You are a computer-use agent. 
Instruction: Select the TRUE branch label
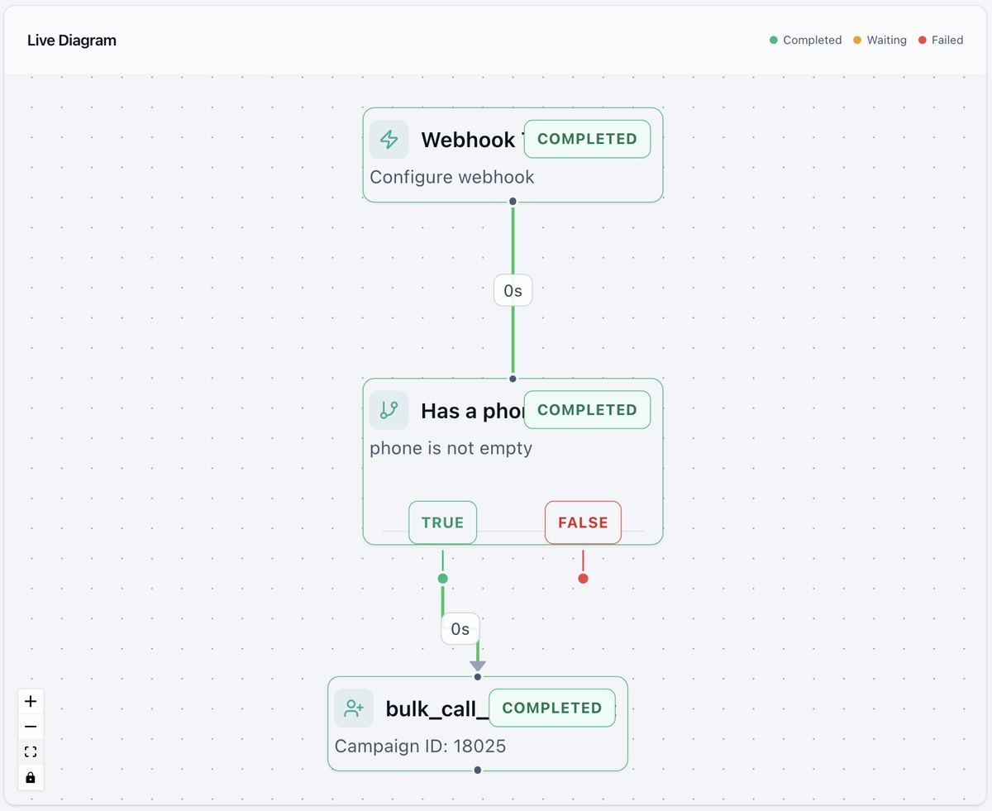click(442, 522)
